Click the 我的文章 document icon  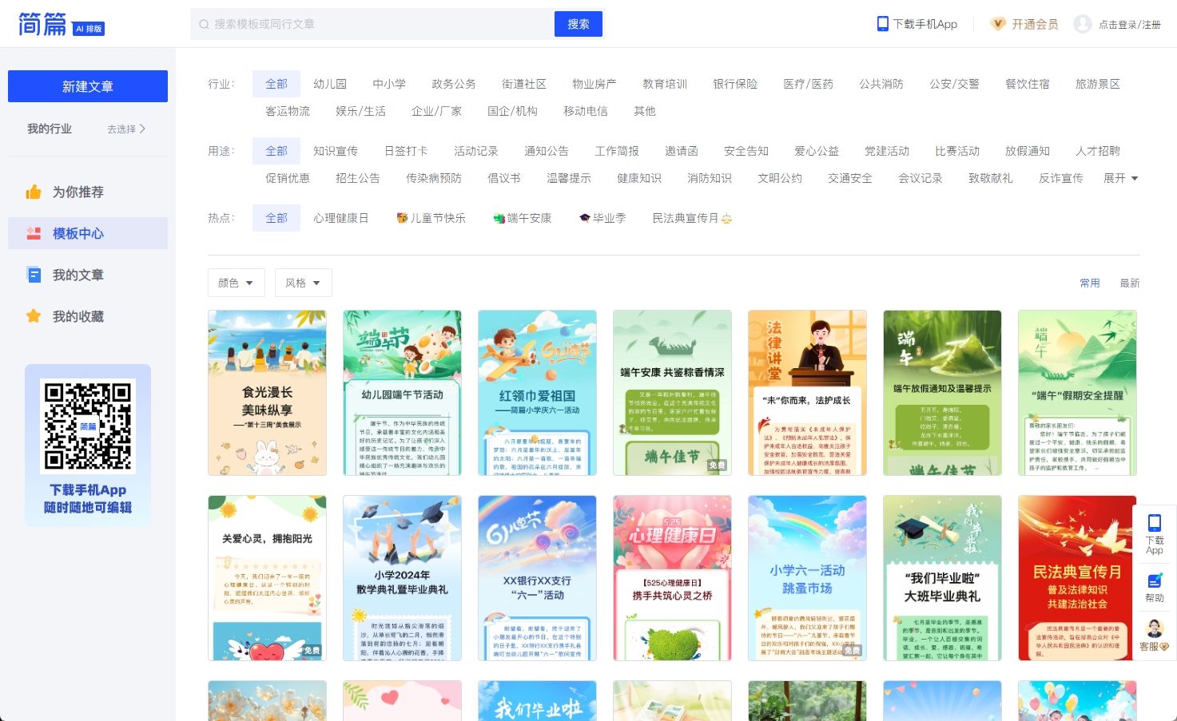tap(34, 275)
